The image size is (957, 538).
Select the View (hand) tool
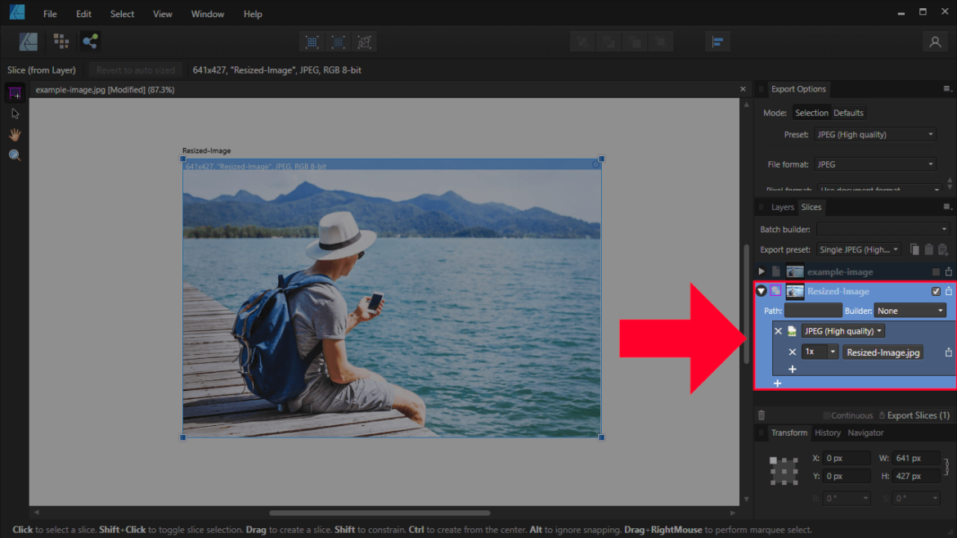coord(15,134)
